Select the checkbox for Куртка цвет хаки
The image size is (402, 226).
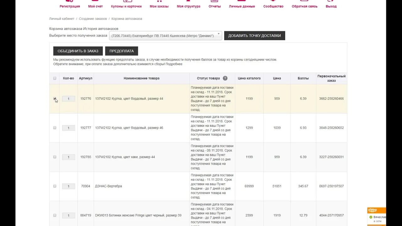(x=55, y=157)
